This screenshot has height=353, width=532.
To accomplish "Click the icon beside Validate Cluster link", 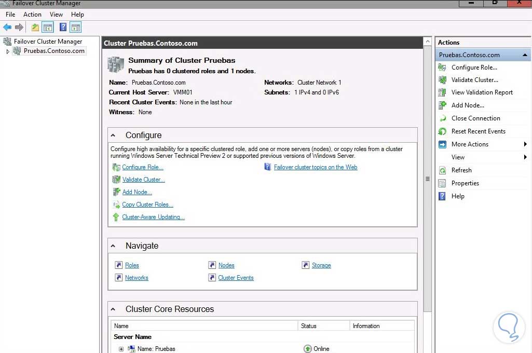I will pyautogui.click(x=116, y=180).
